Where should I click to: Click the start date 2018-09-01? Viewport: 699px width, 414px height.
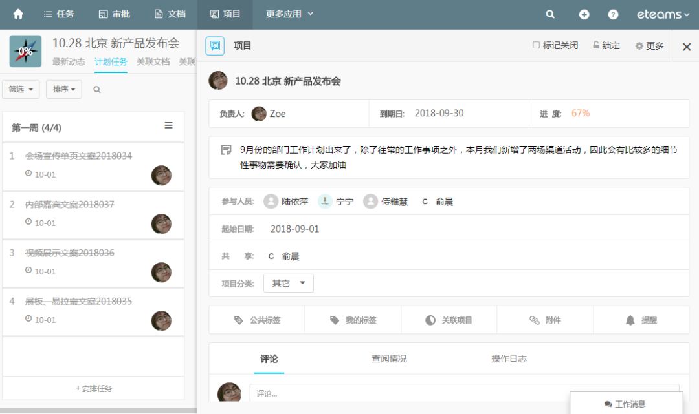(x=294, y=229)
